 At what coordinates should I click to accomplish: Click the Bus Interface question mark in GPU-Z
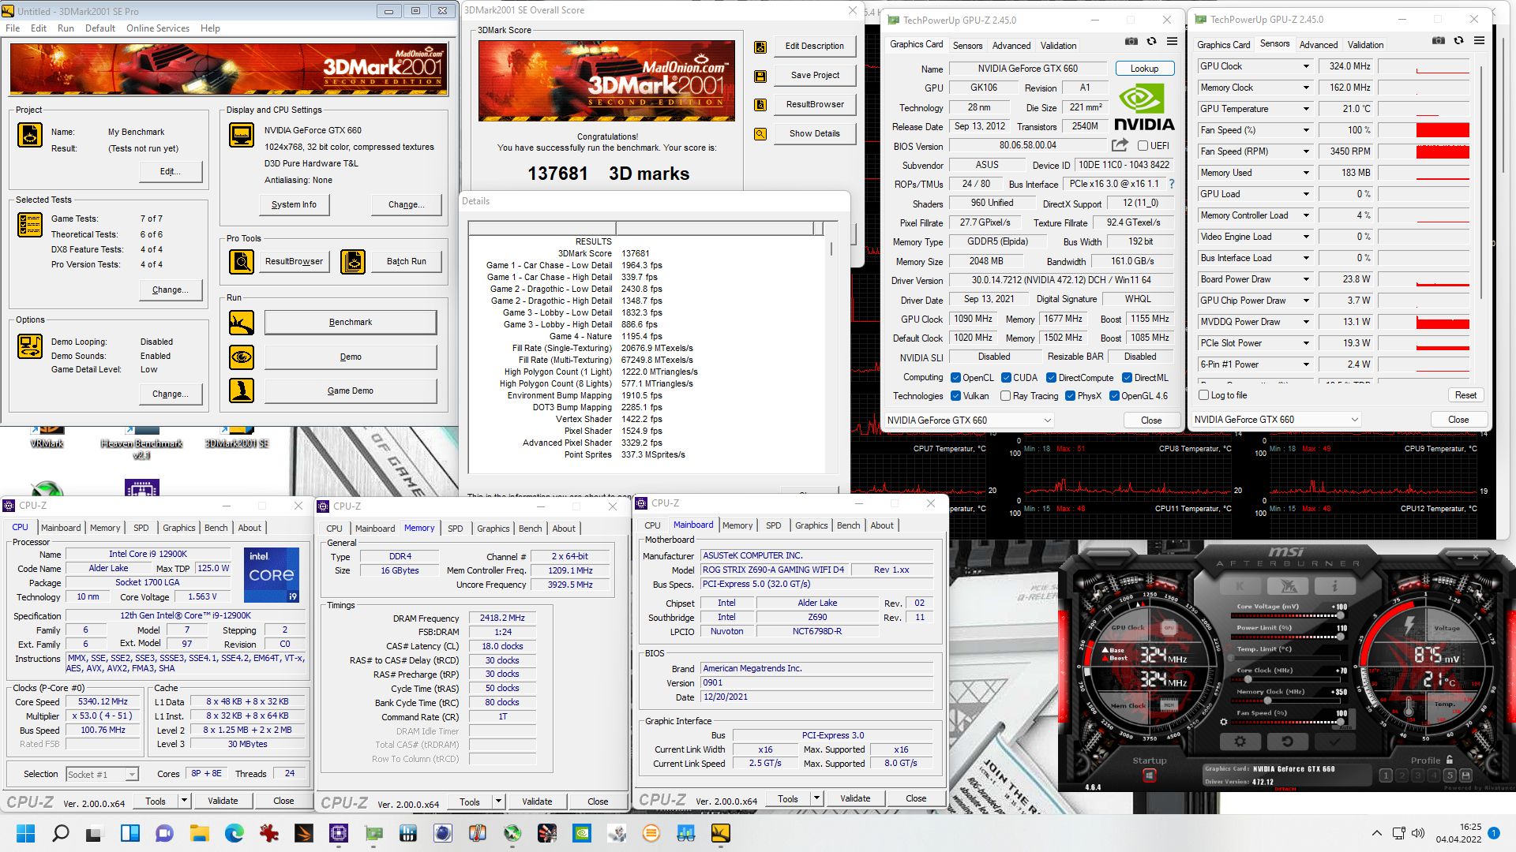click(1172, 184)
